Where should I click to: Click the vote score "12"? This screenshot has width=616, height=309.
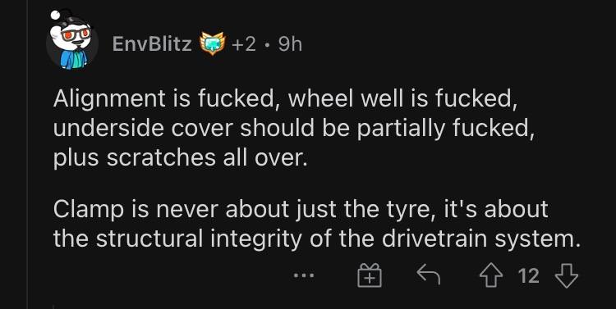pyautogui.click(x=528, y=276)
